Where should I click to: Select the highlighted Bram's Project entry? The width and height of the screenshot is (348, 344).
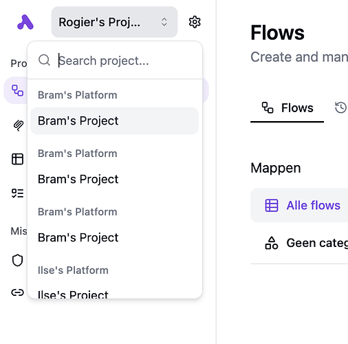tap(115, 121)
